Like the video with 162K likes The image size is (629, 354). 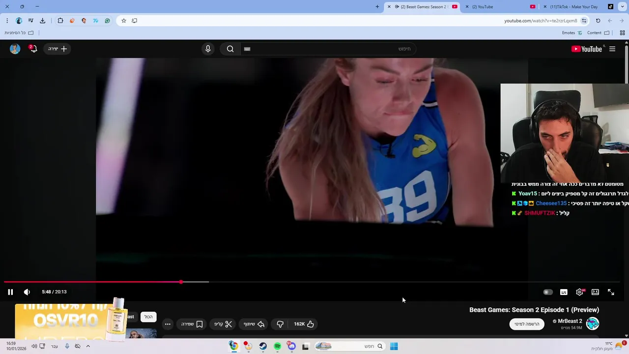pyautogui.click(x=304, y=324)
